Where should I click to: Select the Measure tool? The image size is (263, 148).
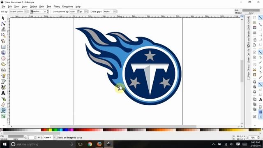coord(3,41)
